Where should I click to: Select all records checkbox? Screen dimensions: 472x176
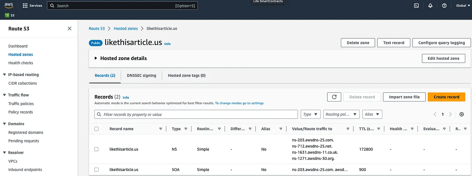[96, 129]
